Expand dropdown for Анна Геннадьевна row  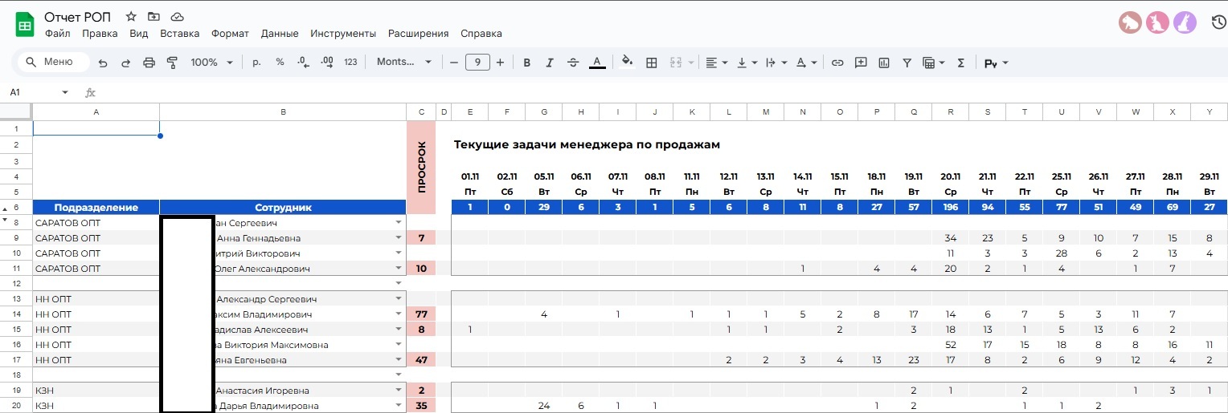397,238
